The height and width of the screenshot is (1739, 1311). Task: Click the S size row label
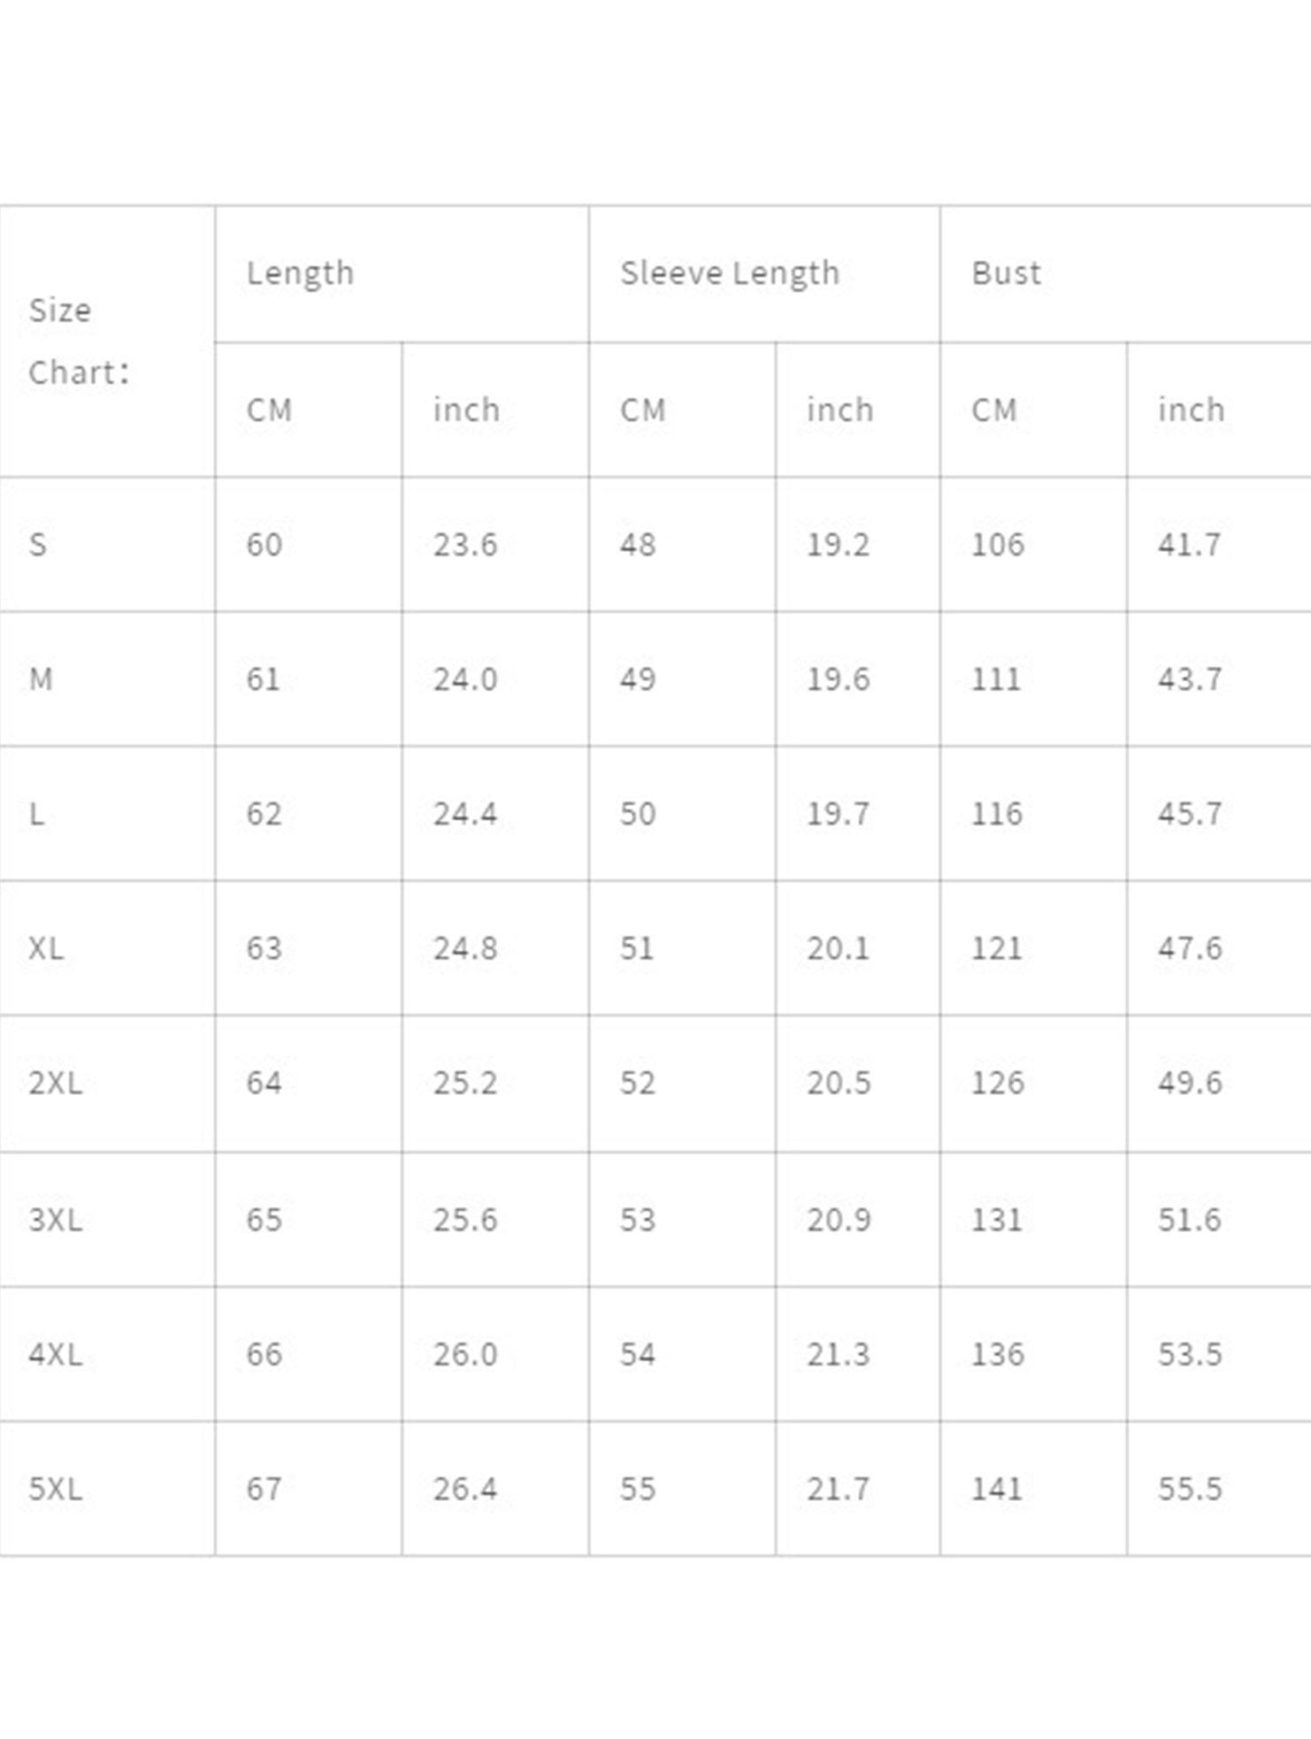click(x=38, y=544)
